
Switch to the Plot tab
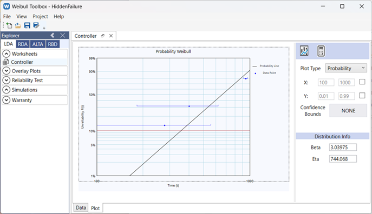click(x=95, y=208)
